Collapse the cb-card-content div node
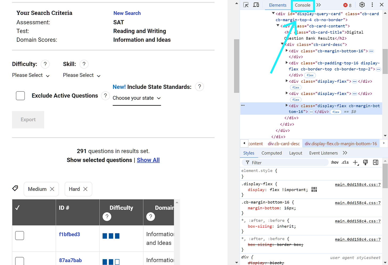The image size is (388, 265). (x=278, y=26)
